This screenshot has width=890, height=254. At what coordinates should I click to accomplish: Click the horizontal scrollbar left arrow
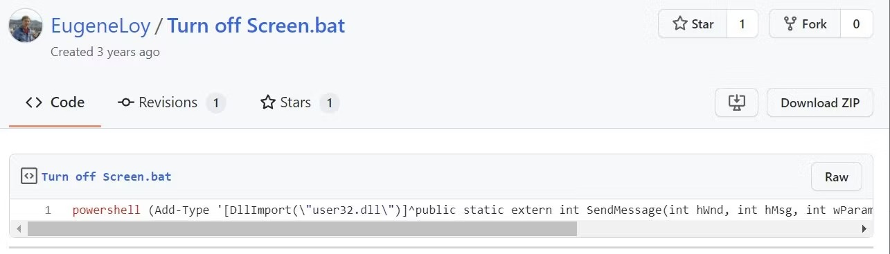18,228
